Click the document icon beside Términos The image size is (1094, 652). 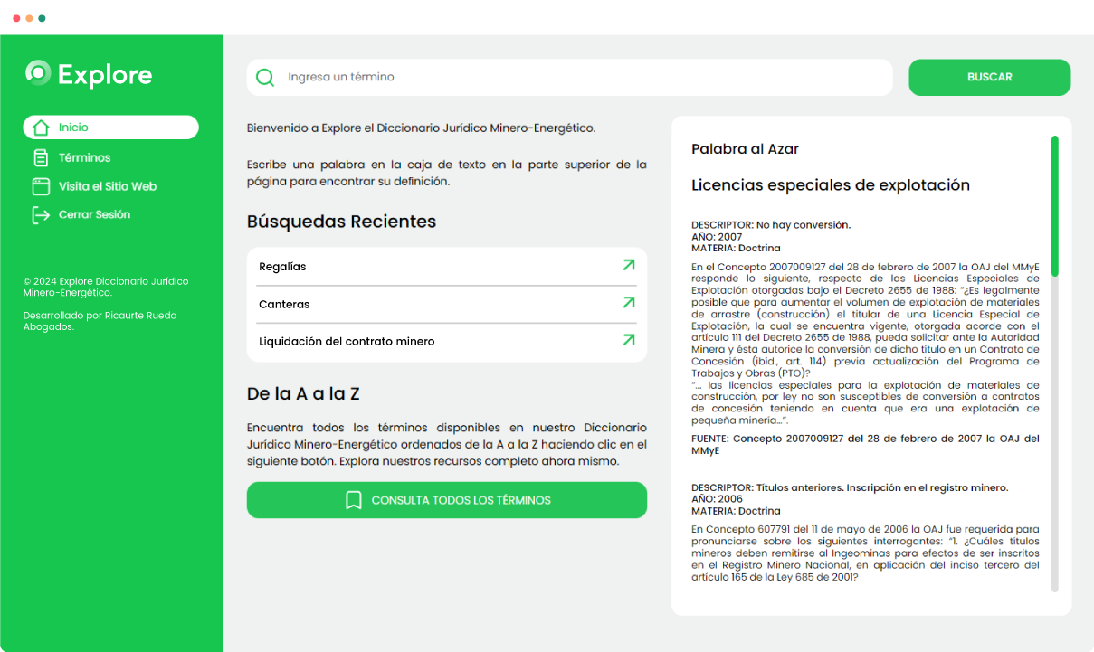point(41,157)
